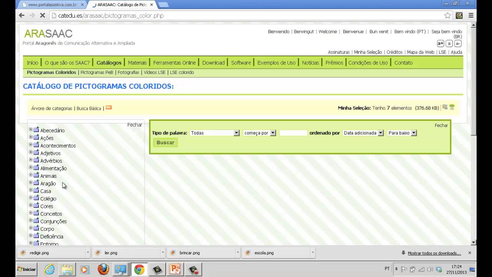492x277 pixels.
Task: Click the search text input field
Action: click(x=293, y=133)
